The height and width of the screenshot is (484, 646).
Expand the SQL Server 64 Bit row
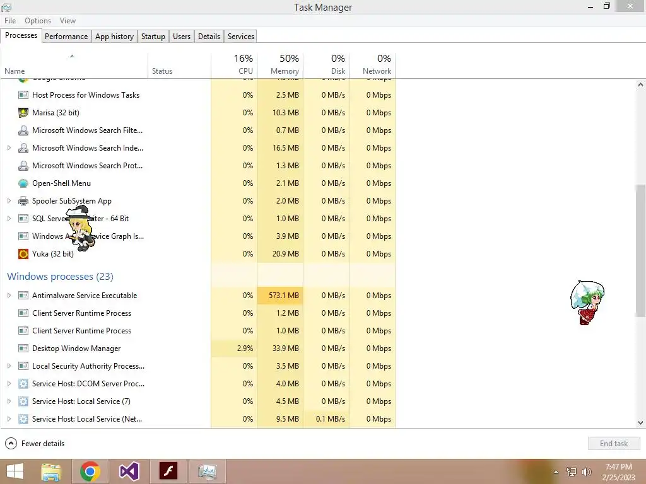pos(9,219)
